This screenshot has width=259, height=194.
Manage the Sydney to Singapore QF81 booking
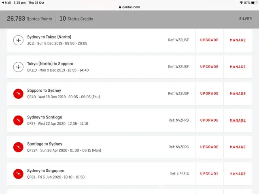tap(238, 174)
